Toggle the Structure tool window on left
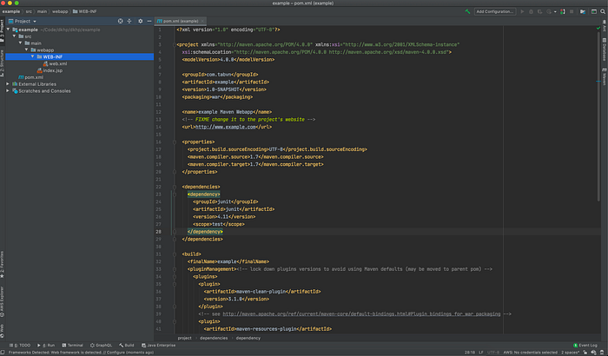Screen dimensions: 608x356 point(3,62)
